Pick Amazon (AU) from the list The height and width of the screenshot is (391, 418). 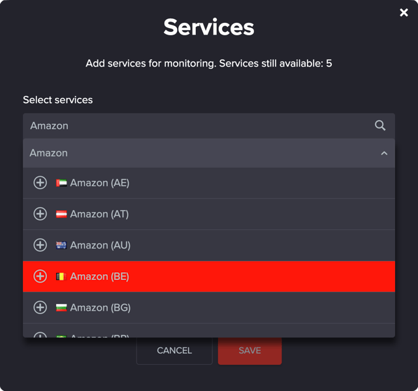tap(100, 245)
